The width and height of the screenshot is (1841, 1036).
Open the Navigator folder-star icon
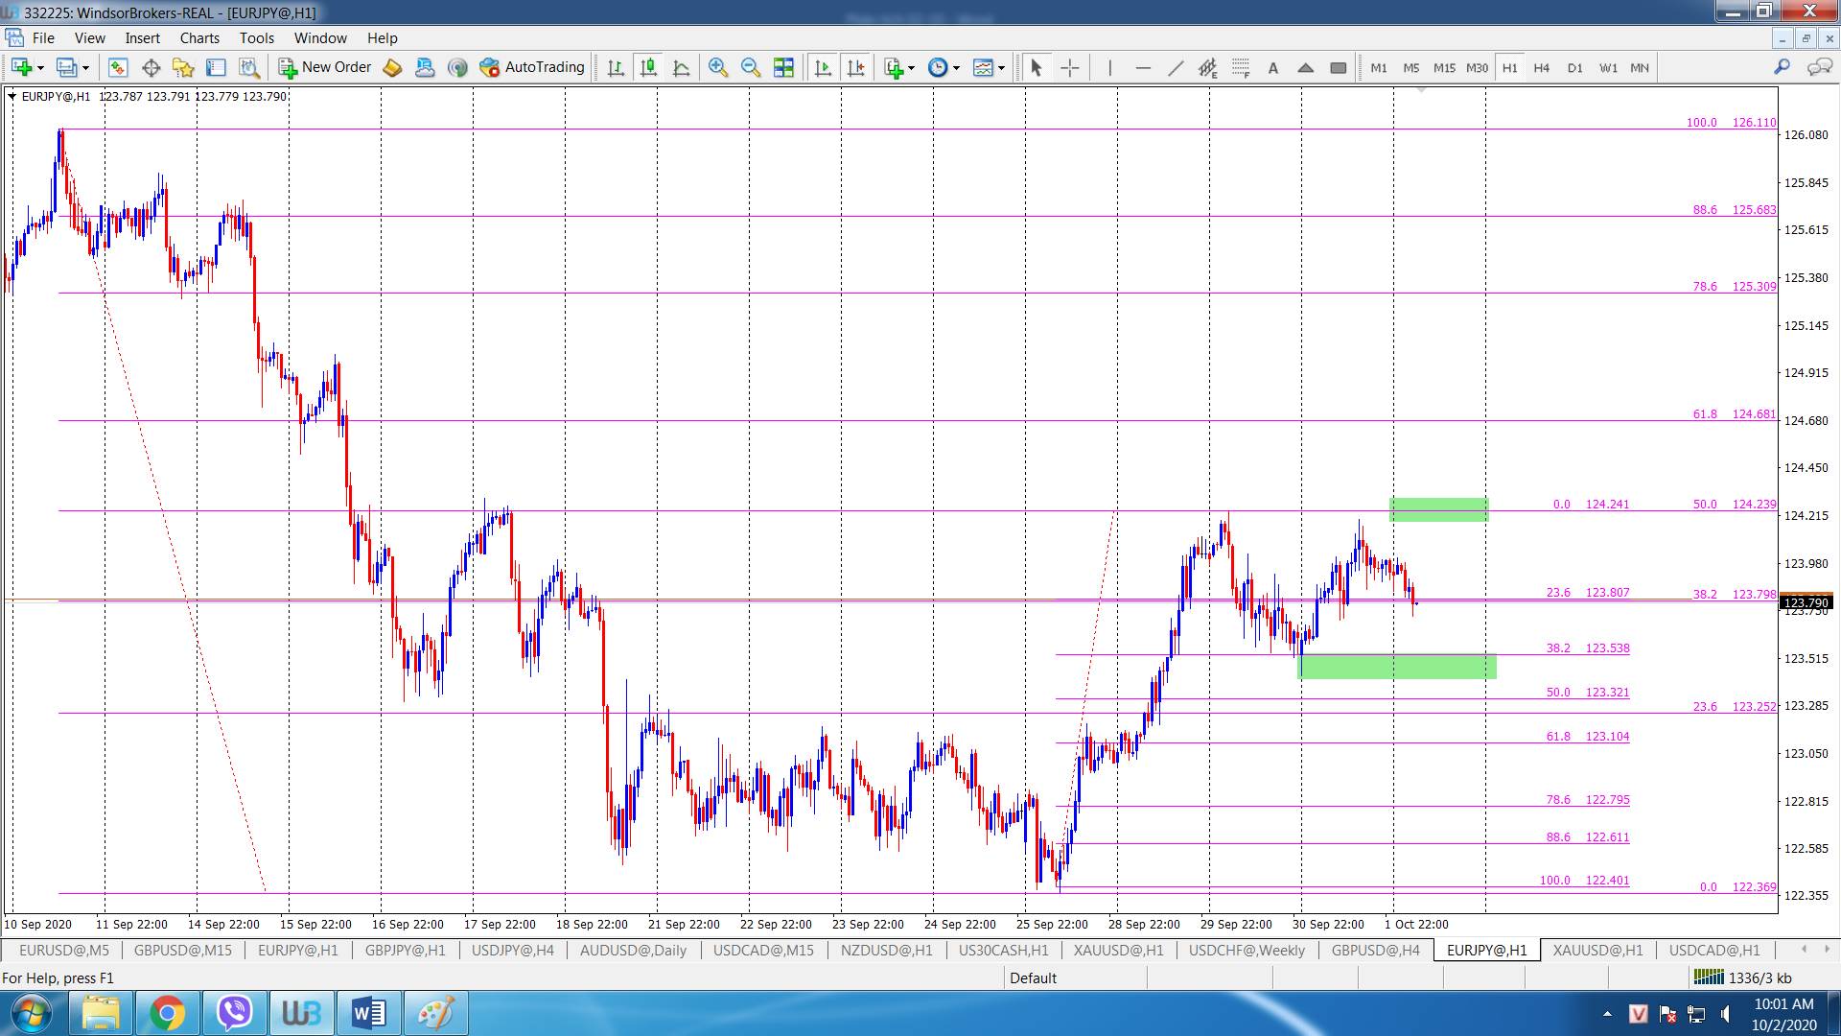coord(183,67)
